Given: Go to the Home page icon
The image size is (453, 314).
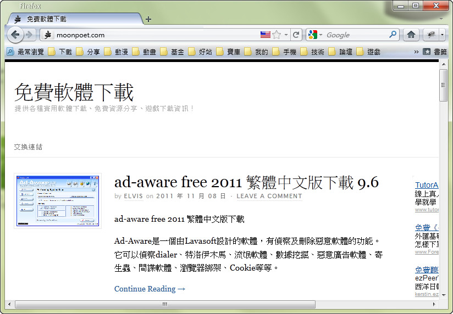Looking at the screenshot, I should [x=411, y=35].
